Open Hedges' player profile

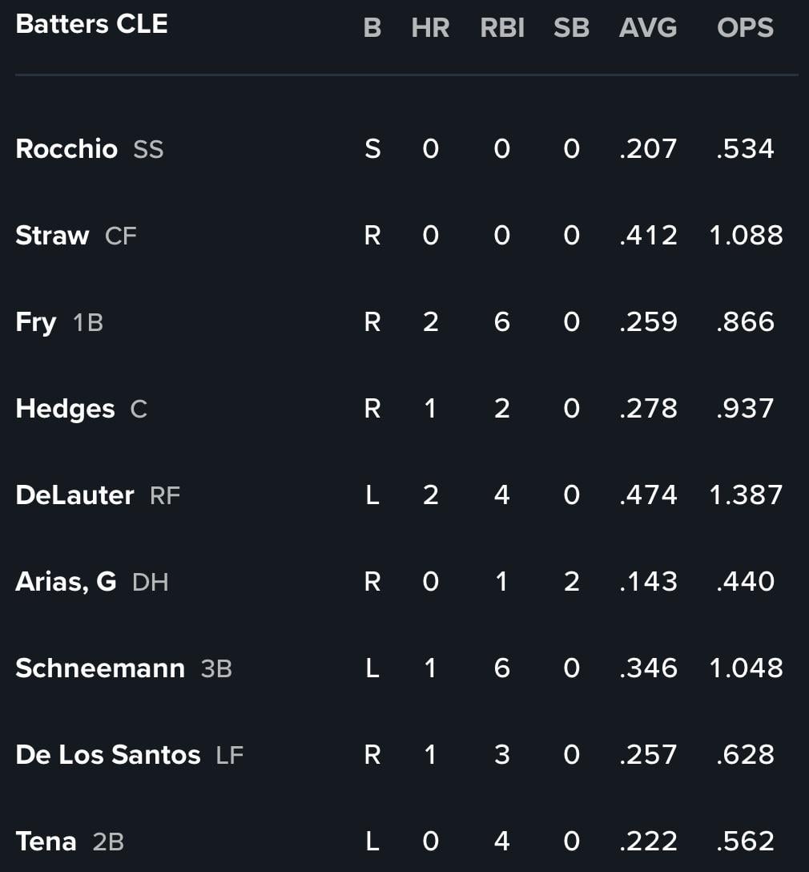pos(66,409)
